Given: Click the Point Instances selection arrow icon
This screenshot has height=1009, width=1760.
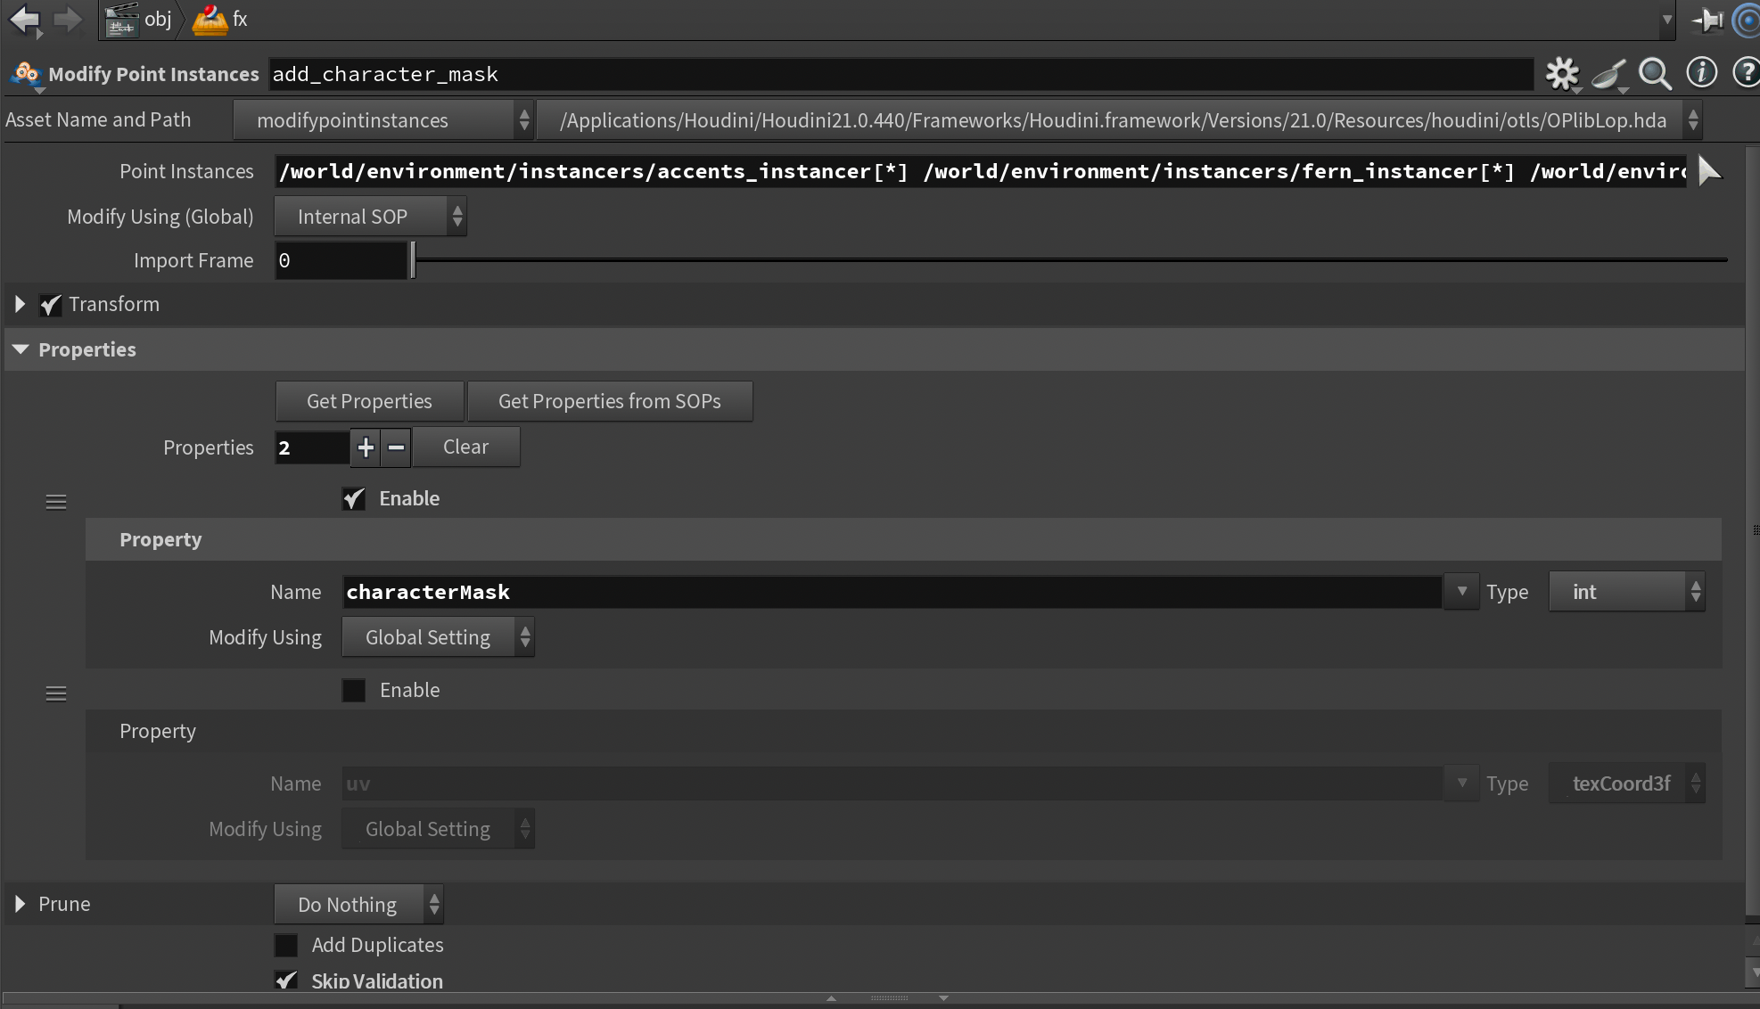Looking at the screenshot, I should click(1708, 170).
